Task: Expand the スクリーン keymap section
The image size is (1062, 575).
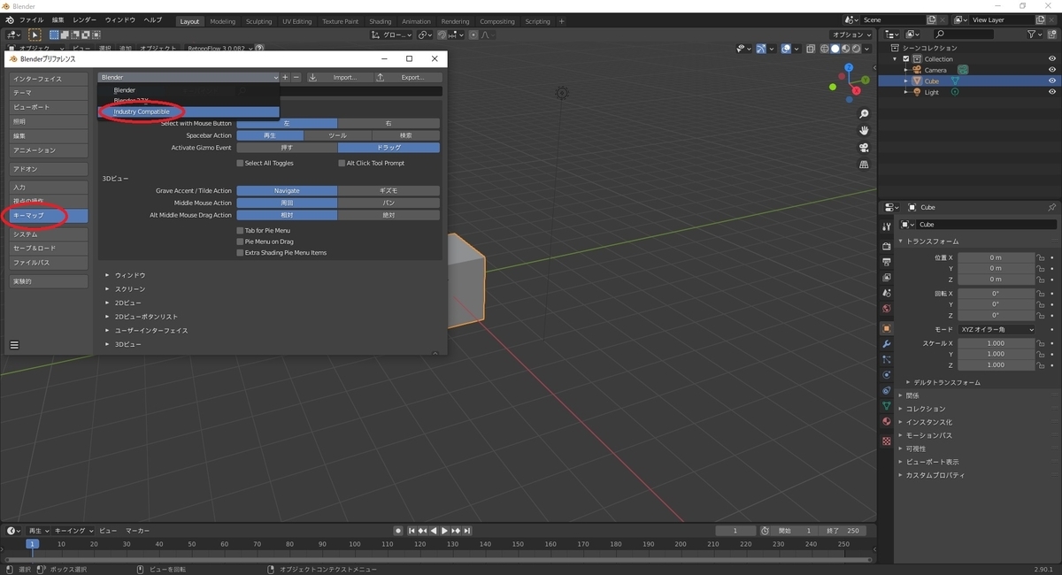Action: pos(108,289)
